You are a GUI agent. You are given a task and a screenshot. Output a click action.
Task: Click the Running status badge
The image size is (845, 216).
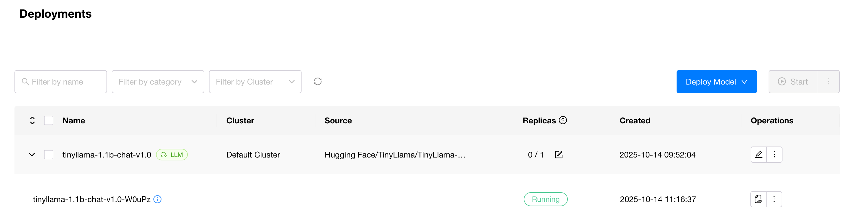[x=545, y=199]
